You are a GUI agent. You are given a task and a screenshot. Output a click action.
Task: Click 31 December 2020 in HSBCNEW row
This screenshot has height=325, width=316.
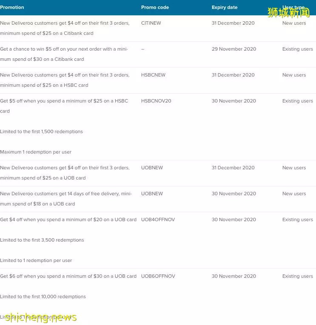[x=233, y=75]
